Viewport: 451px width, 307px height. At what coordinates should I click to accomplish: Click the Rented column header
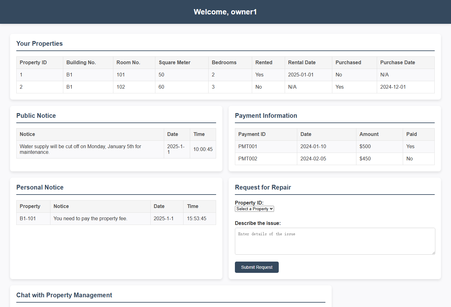coord(268,63)
